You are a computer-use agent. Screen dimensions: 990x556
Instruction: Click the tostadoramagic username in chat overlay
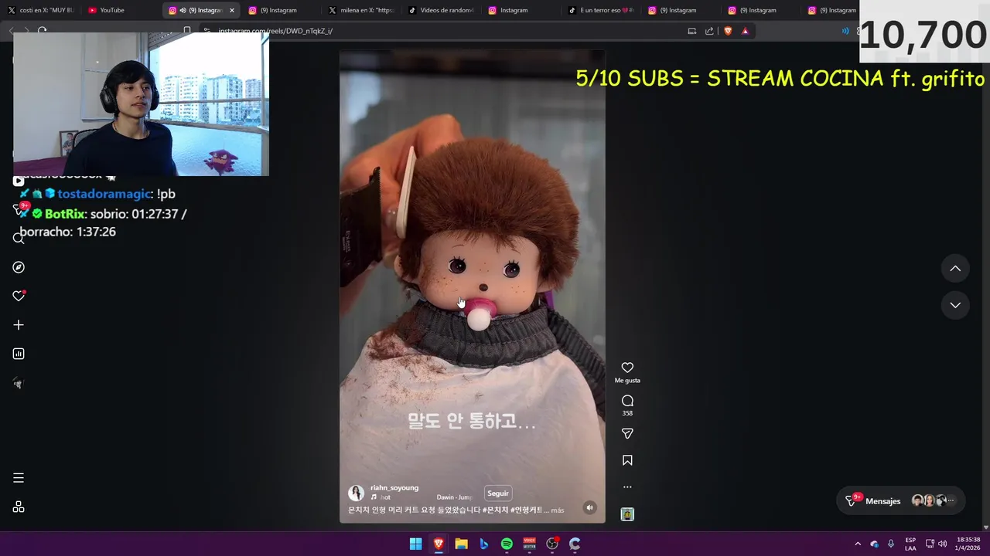pyautogui.click(x=104, y=194)
